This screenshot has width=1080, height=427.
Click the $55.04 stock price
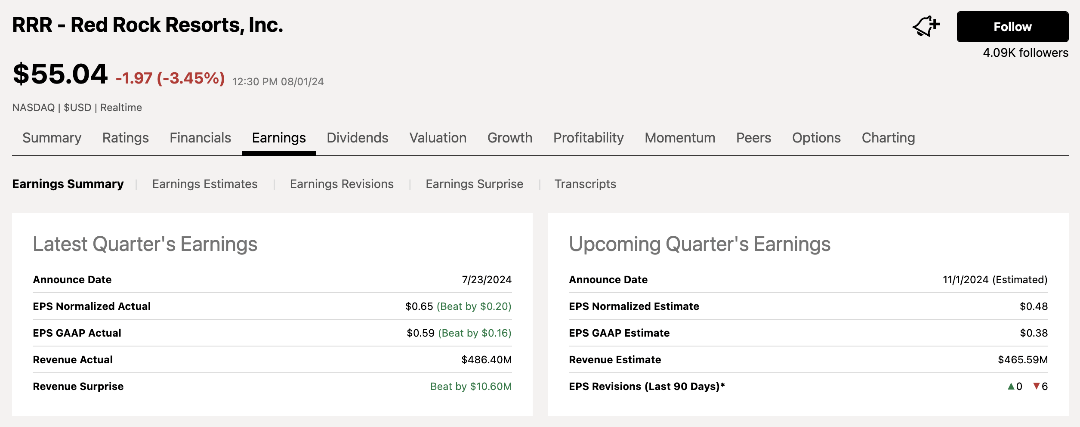pos(59,75)
